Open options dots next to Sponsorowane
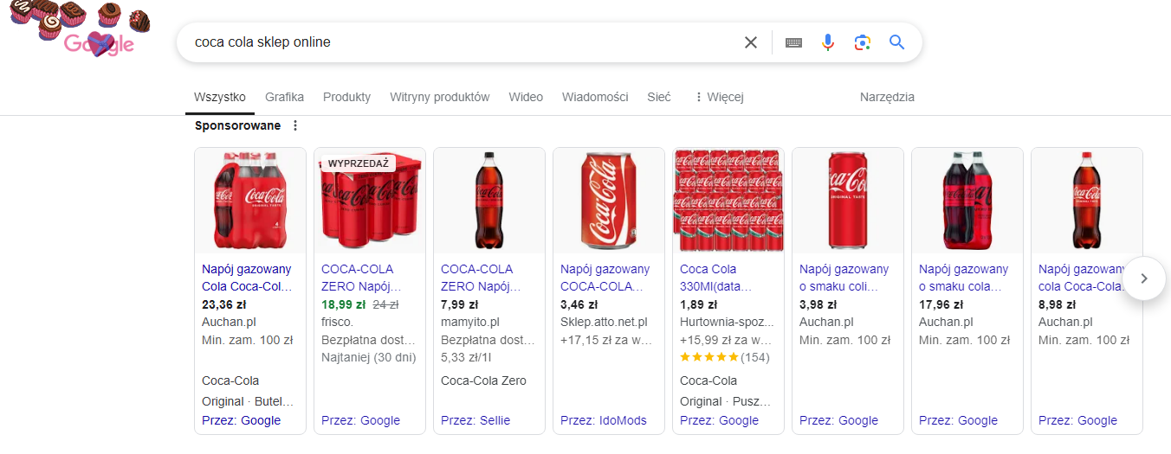 295,126
